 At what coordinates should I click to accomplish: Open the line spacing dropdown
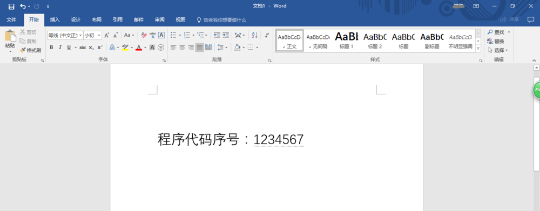pyautogui.click(x=222, y=47)
